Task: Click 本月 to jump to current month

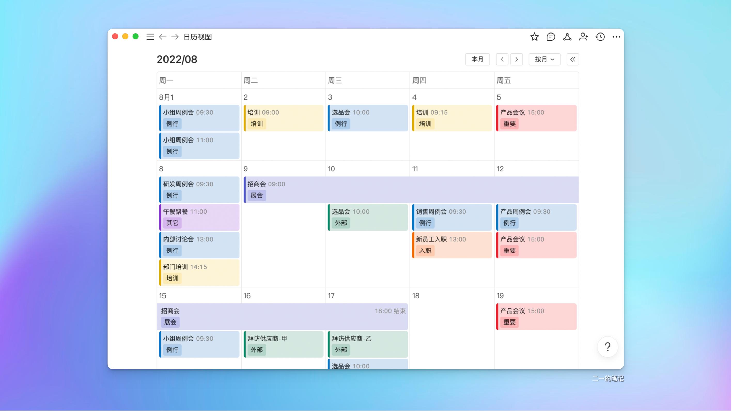Action: [x=477, y=59]
